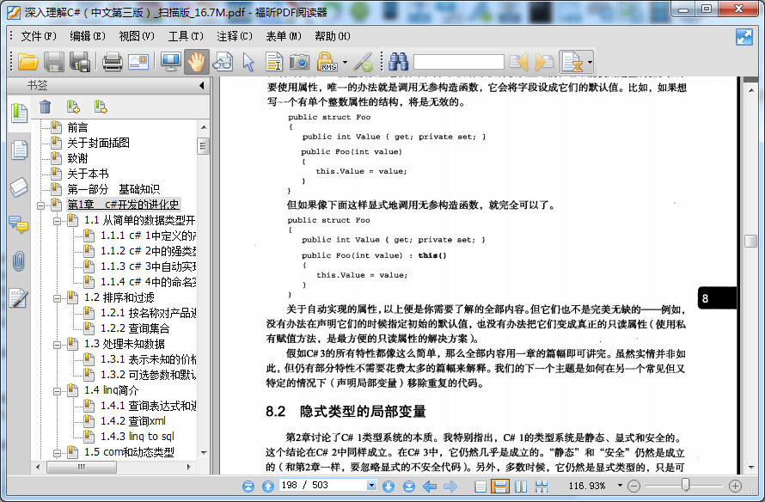Open bookmark 关于封面插图
This screenshot has width=765, height=502.
pos(99,143)
